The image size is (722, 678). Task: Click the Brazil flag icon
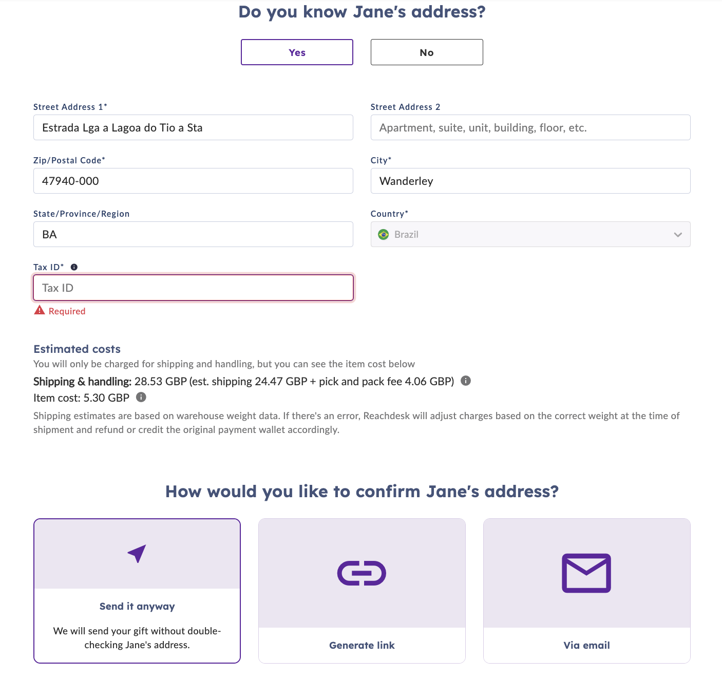tap(384, 234)
